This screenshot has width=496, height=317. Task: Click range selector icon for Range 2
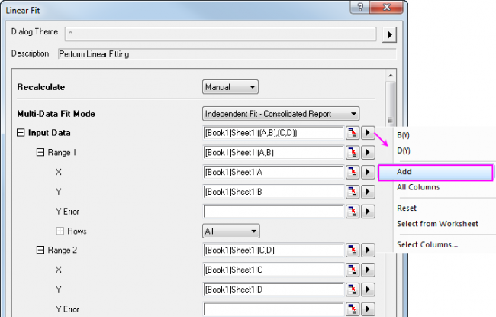[353, 250]
